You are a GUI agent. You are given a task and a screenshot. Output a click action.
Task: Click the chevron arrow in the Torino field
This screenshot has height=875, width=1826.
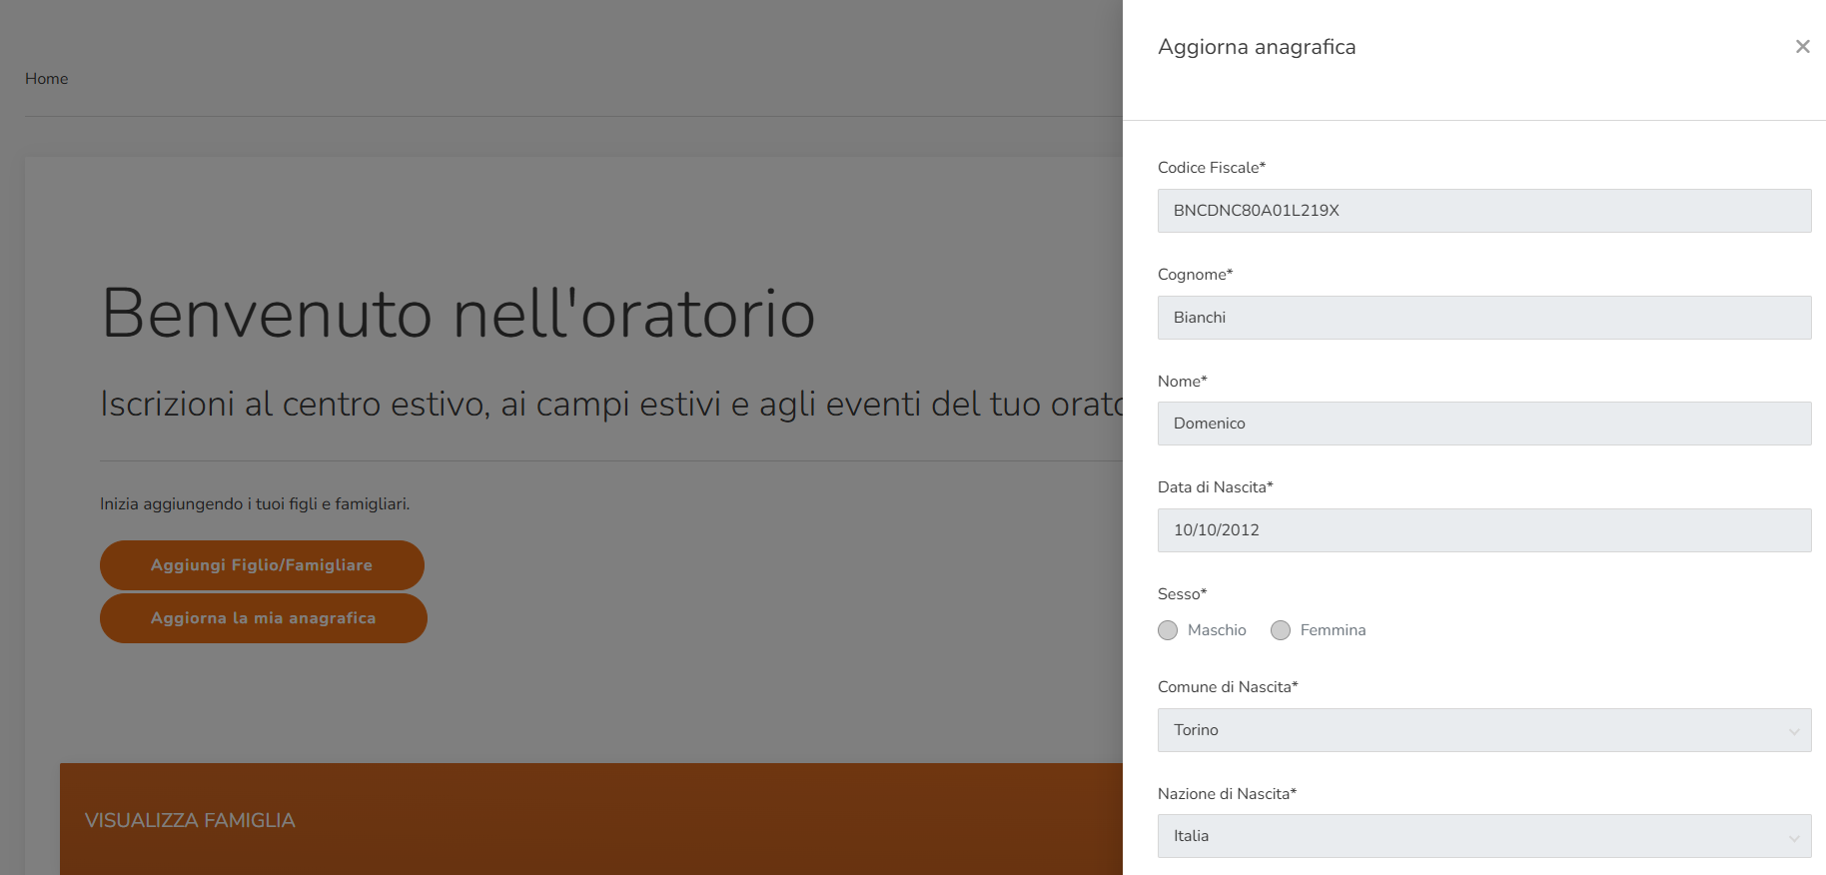click(1793, 731)
